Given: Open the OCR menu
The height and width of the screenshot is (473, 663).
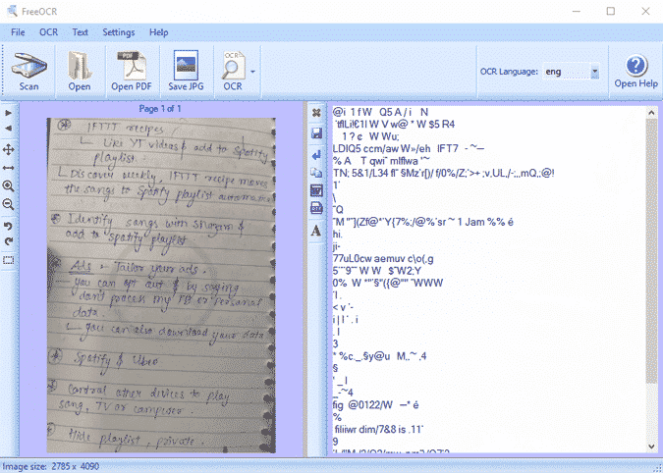Looking at the screenshot, I should 49,32.
